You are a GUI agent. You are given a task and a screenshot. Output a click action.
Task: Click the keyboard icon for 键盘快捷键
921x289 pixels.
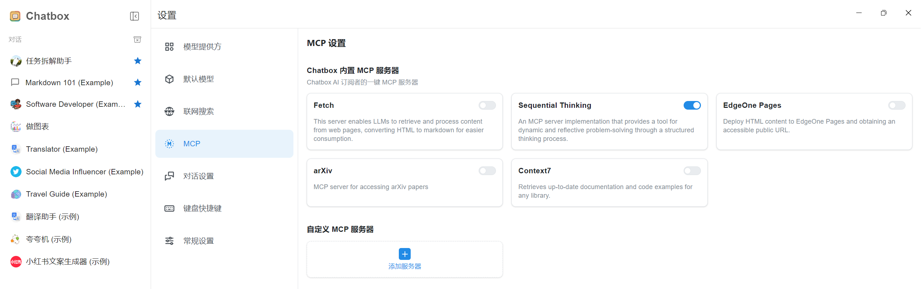(x=169, y=208)
